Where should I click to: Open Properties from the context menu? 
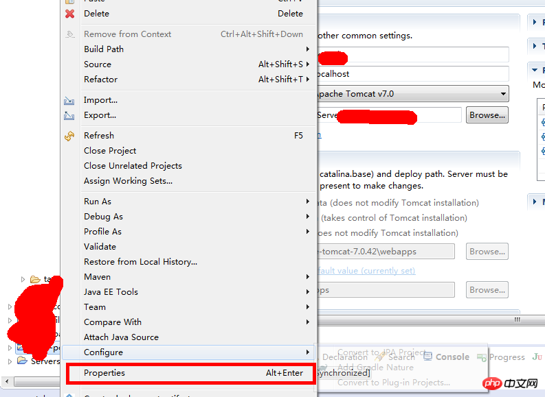pyautogui.click(x=190, y=373)
